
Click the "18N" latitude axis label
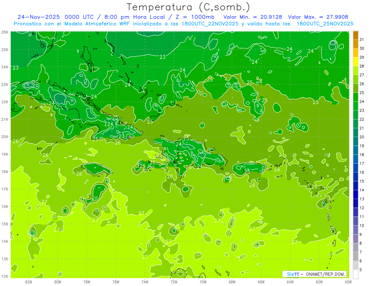(5, 172)
